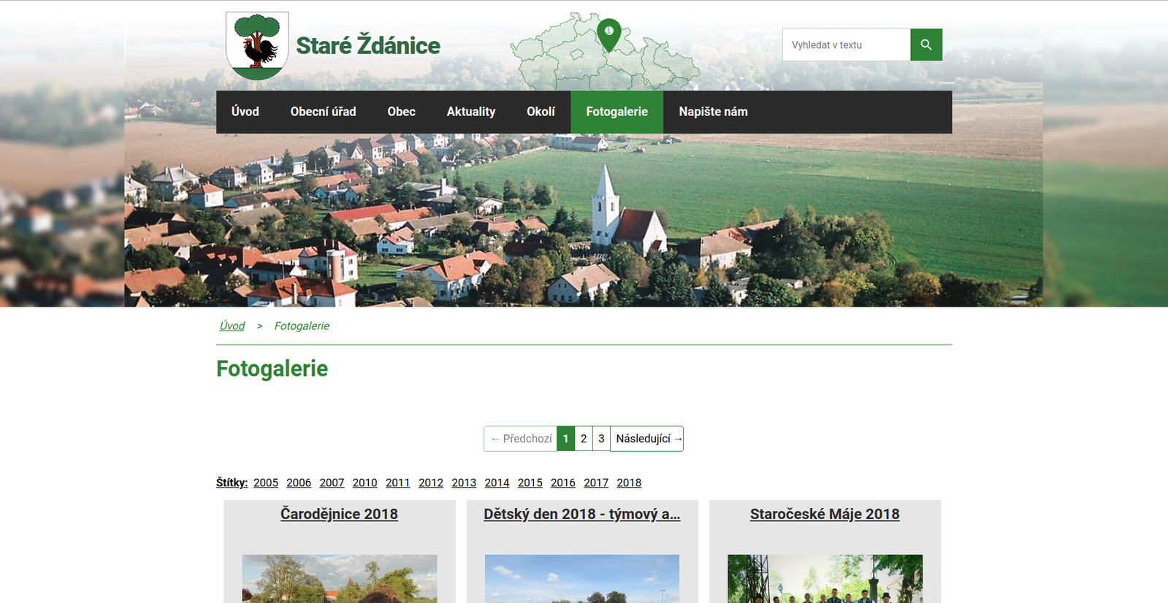
Task: Focus the 'Vyhledat v textu' search field
Action: 846,45
